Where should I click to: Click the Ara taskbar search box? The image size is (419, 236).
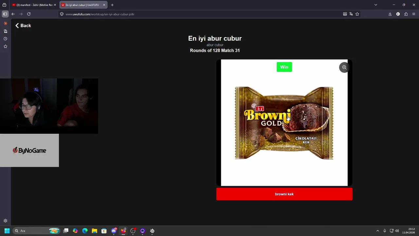pos(37,231)
